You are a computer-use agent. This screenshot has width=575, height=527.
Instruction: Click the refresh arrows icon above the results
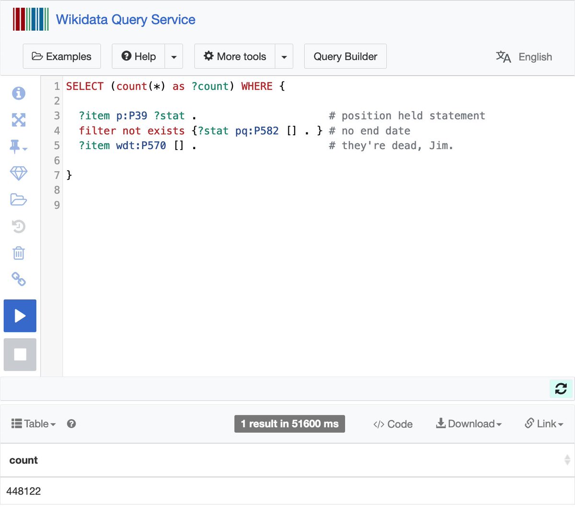pos(561,388)
